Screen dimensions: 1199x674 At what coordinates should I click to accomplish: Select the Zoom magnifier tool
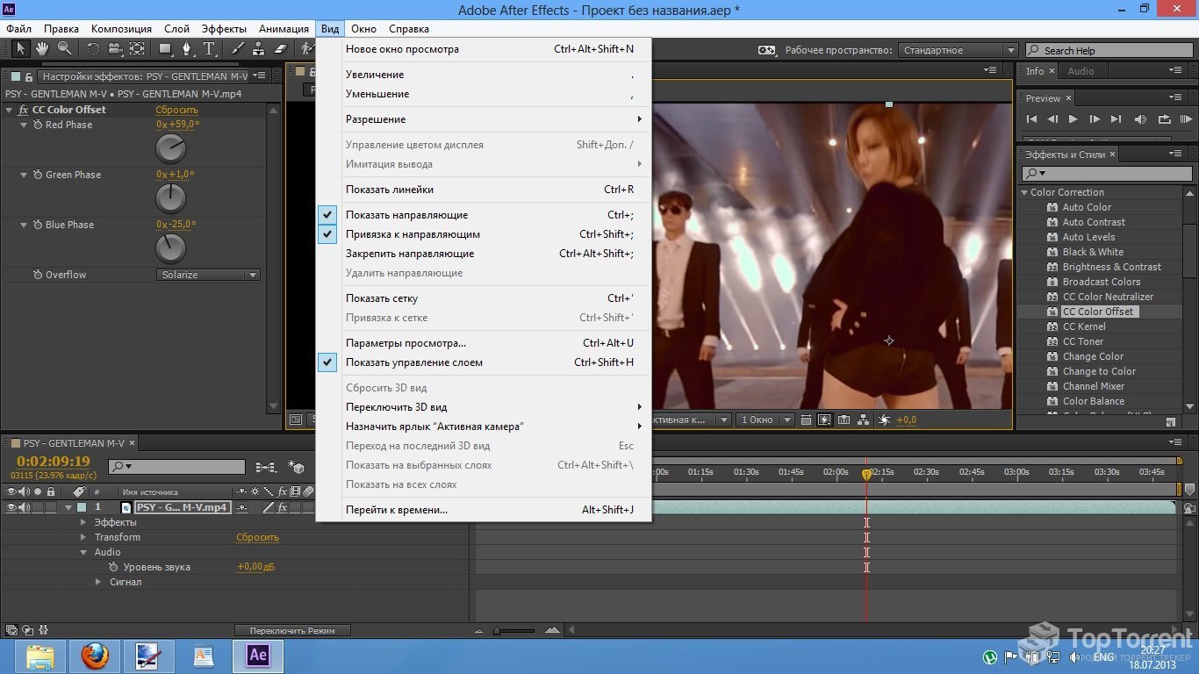click(x=64, y=49)
